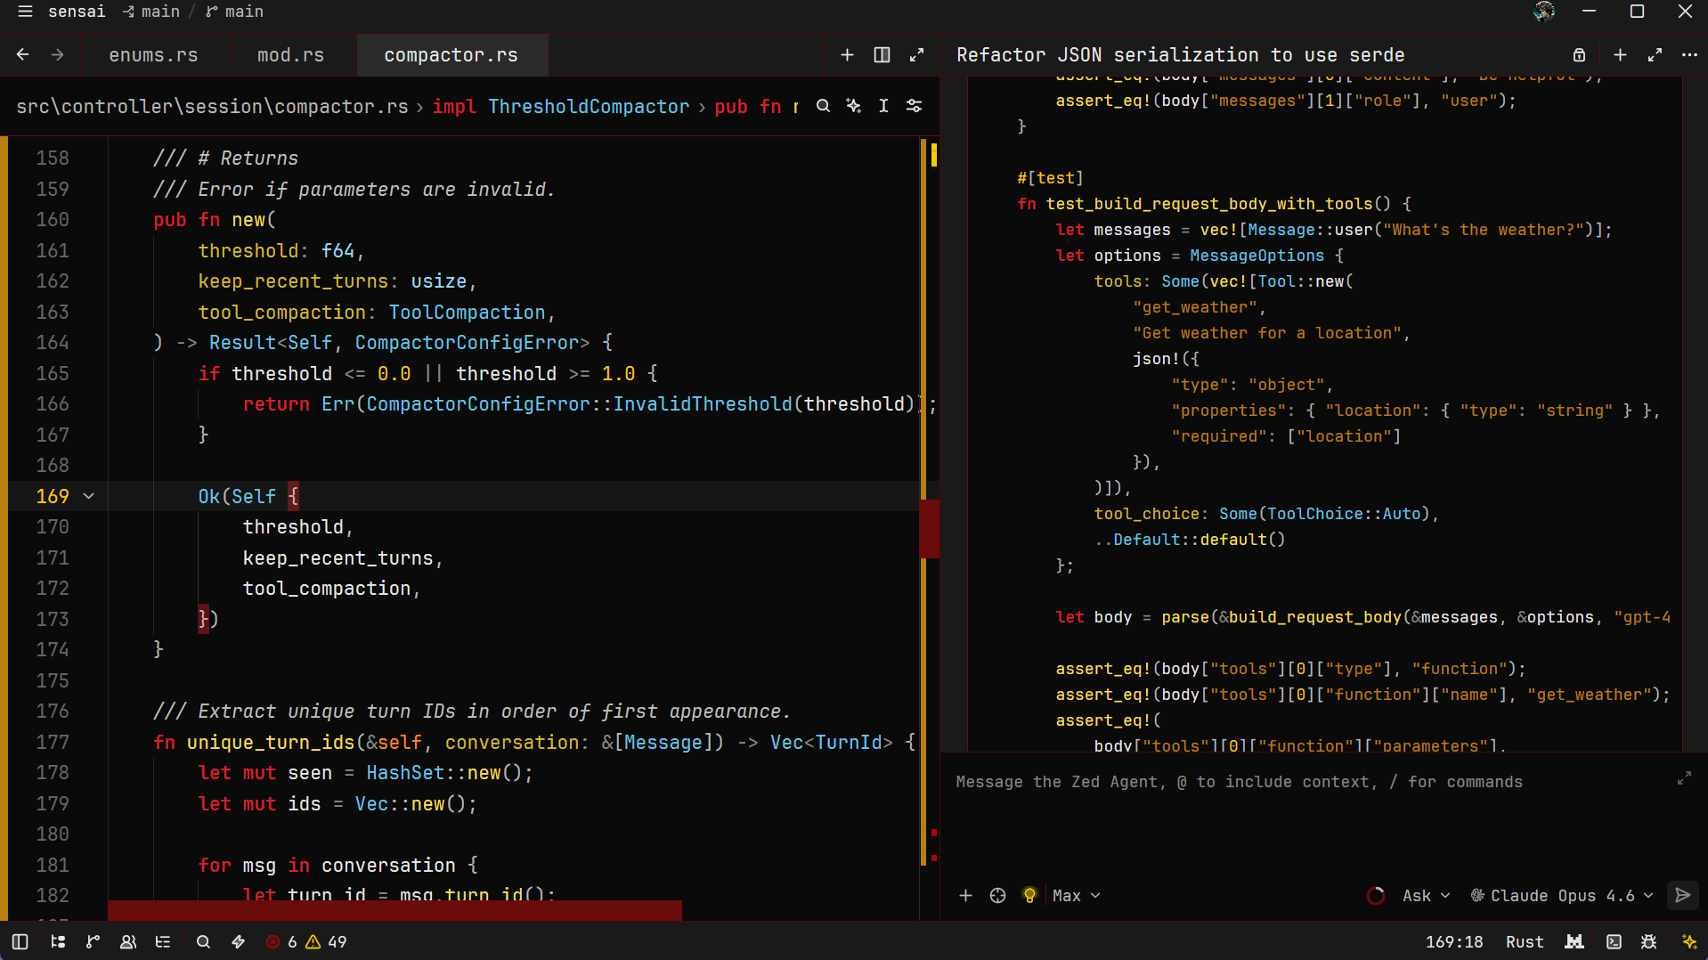Click ThresholdCompactor breadcrumb symbol
The image size is (1708, 960).
(589, 106)
